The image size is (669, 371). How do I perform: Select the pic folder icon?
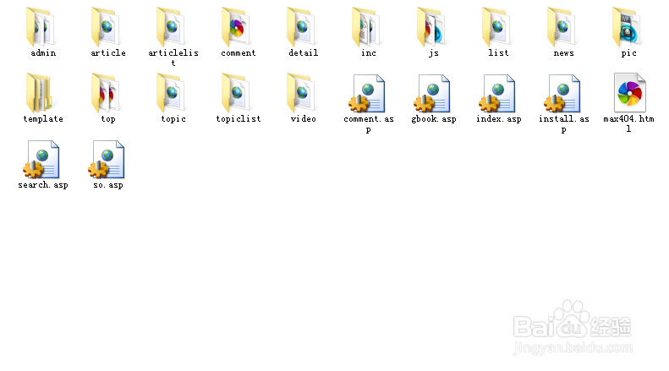pyautogui.click(x=628, y=27)
